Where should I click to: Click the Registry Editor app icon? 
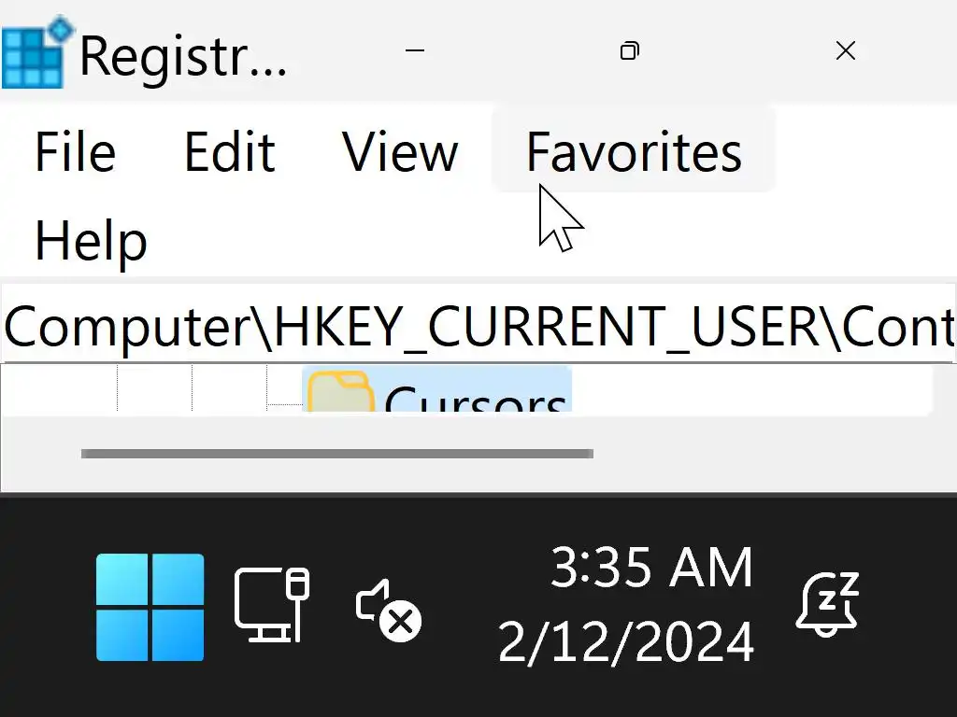[37, 53]
